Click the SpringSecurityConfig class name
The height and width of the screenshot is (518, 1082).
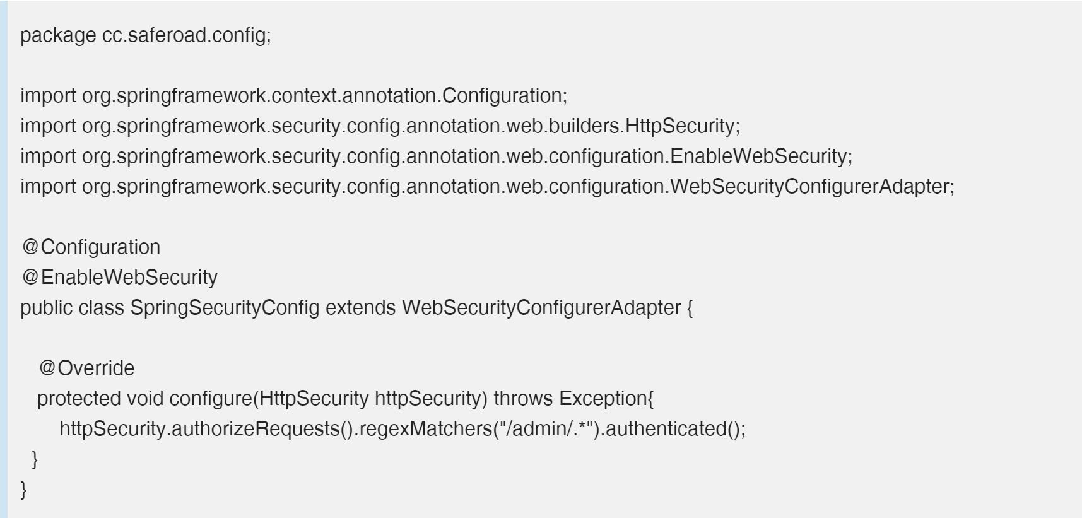[x=225, y=308]
